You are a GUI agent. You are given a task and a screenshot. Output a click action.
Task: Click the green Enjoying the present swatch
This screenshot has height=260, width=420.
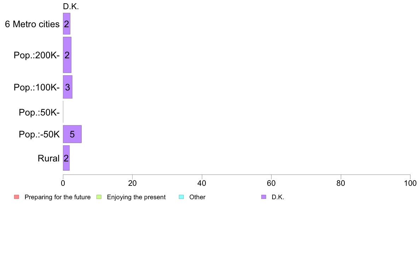[x=99, y=197]
